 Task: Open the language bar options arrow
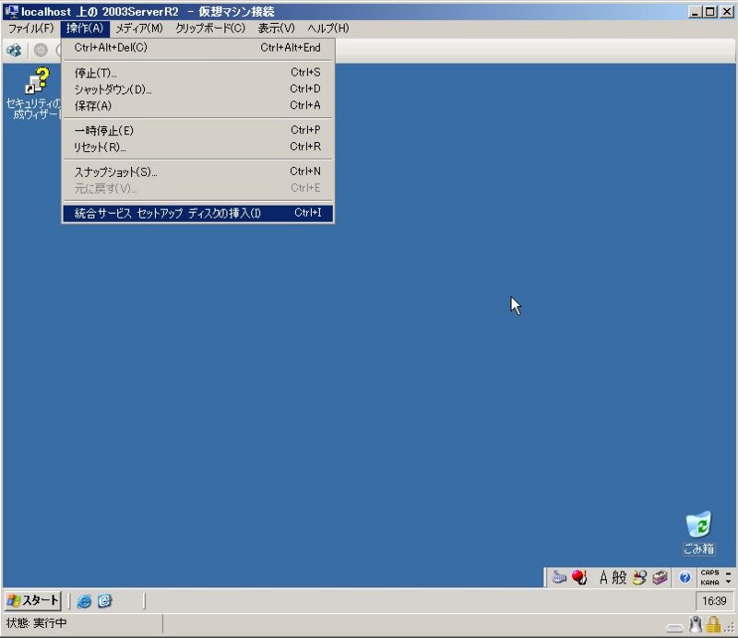click(728, 583)
